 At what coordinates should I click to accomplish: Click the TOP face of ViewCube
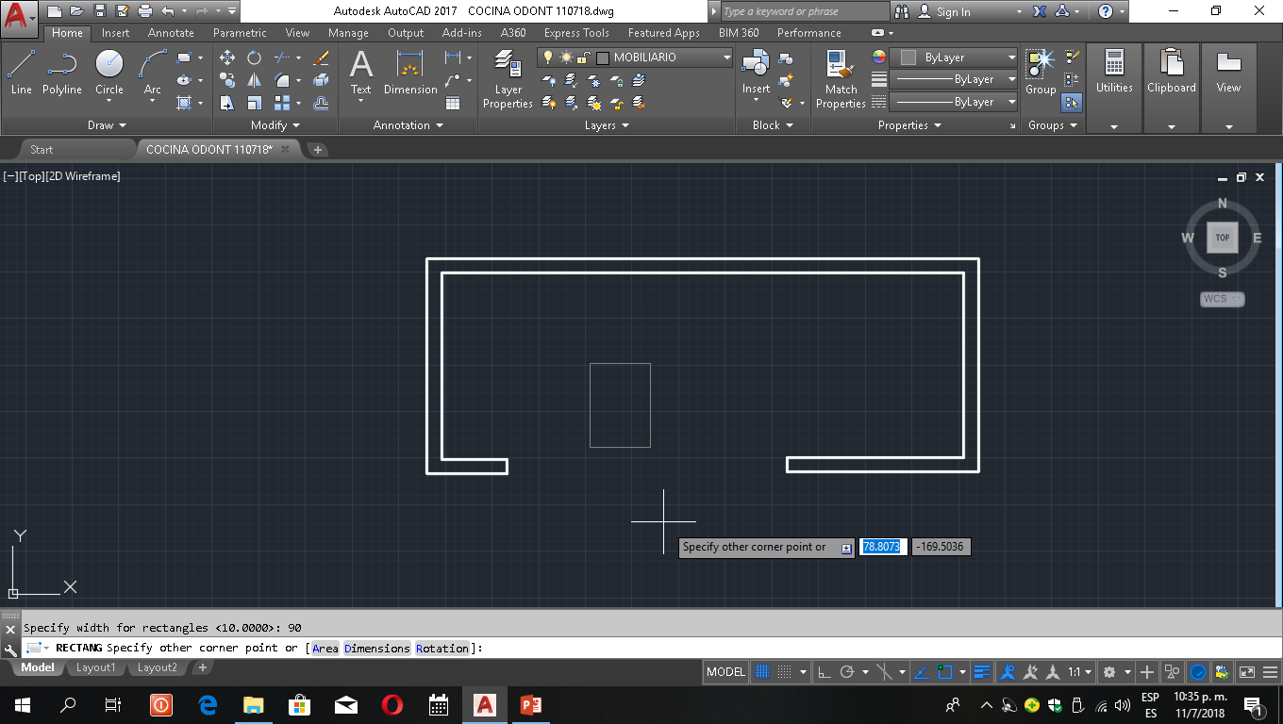(1223, 238)
